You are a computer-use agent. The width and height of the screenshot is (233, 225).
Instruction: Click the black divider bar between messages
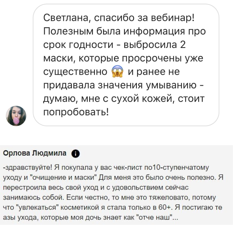[116, 137]
